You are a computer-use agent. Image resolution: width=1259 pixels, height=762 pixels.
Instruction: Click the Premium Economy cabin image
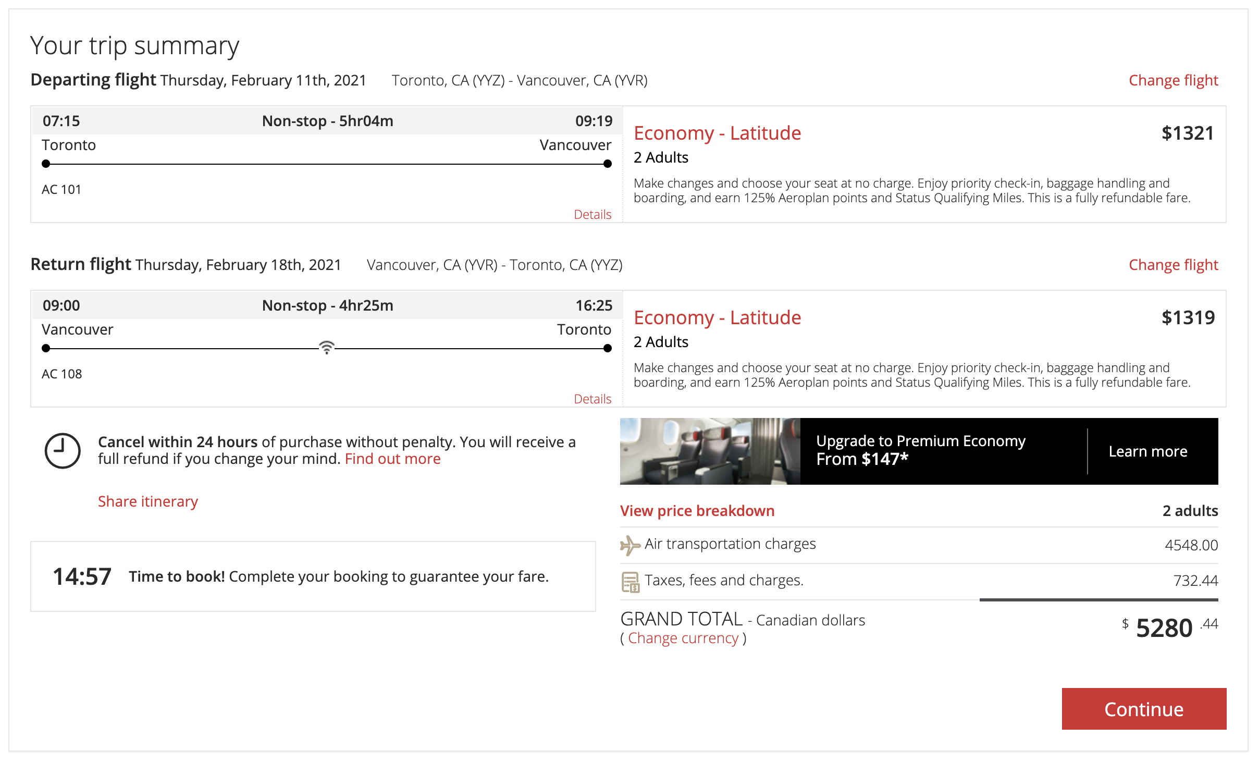point(710,451)
